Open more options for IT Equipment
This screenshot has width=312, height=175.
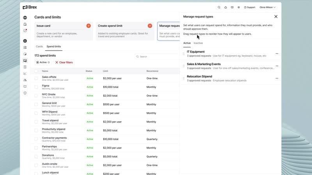[x=277, y=54]
